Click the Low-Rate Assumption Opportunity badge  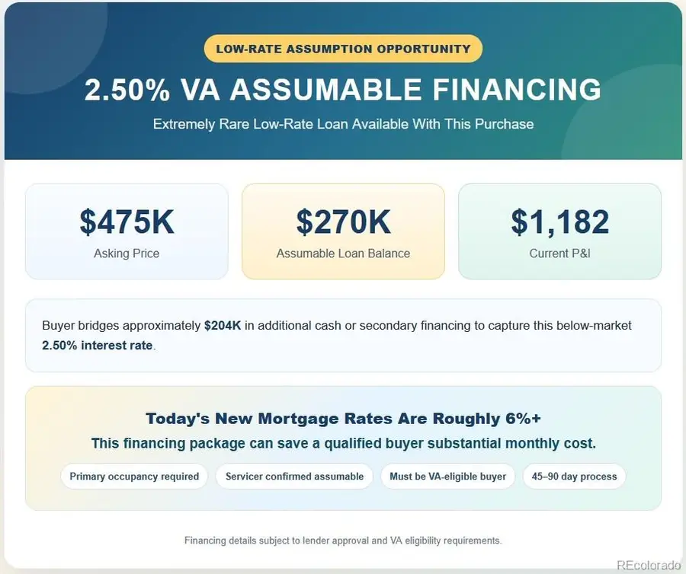click(343, 49)
